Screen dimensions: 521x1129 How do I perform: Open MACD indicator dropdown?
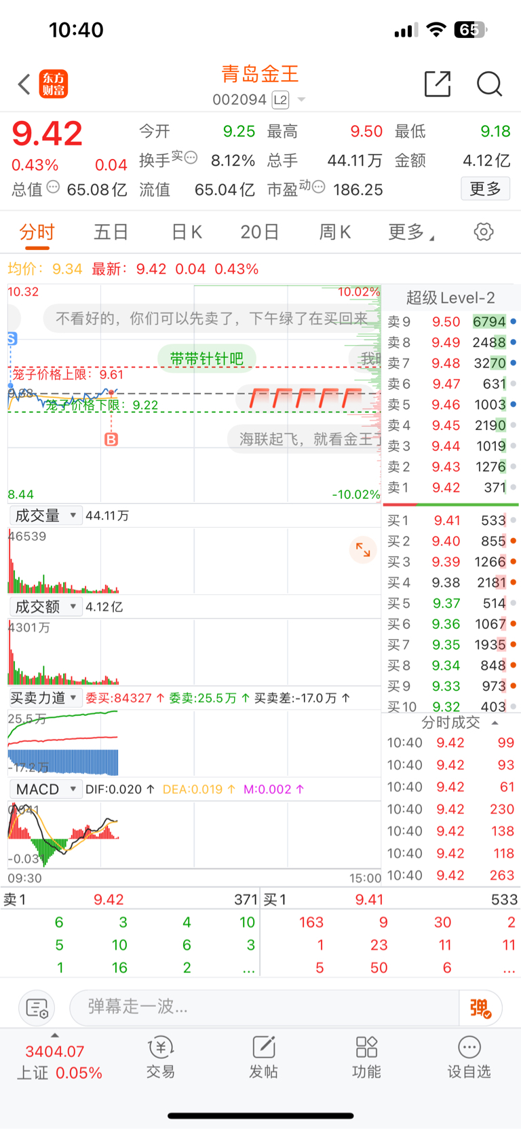click(x=45, y=789)
